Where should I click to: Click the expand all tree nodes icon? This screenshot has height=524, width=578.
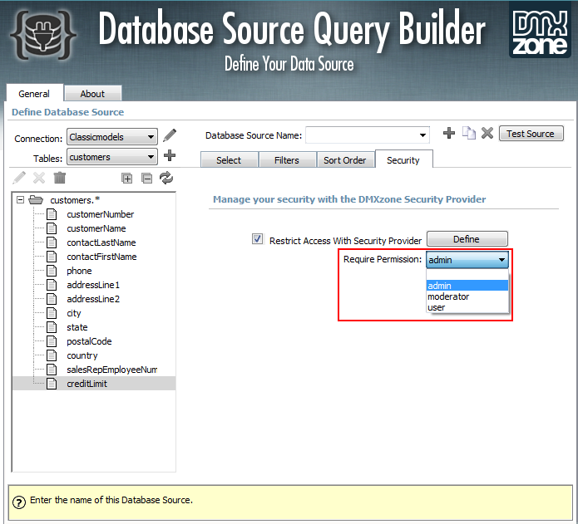tap(126, 179)
